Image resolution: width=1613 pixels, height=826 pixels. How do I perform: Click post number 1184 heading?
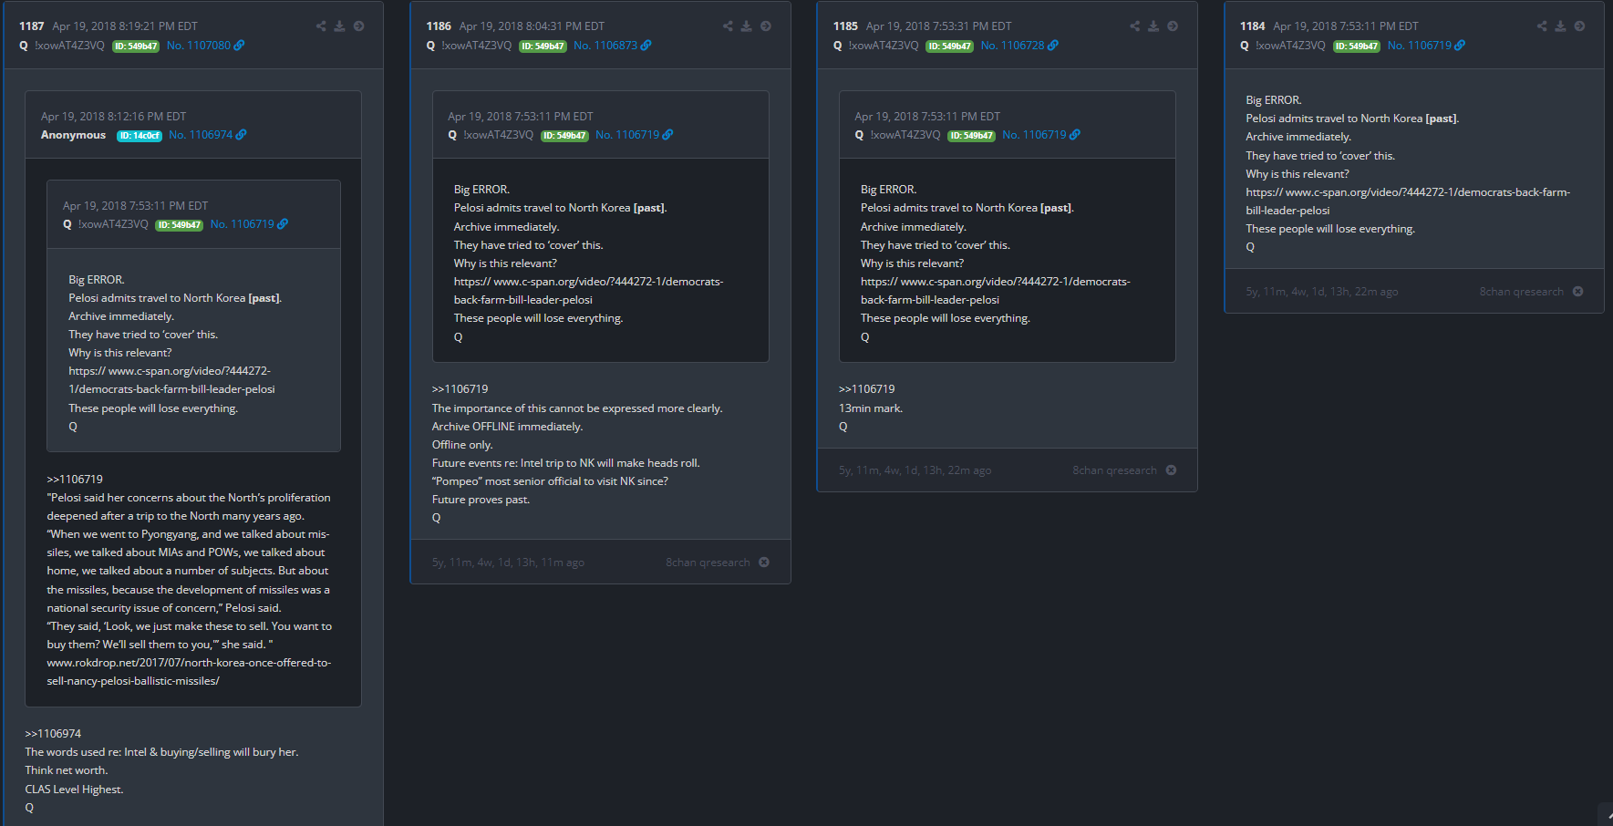(1253, 26)
